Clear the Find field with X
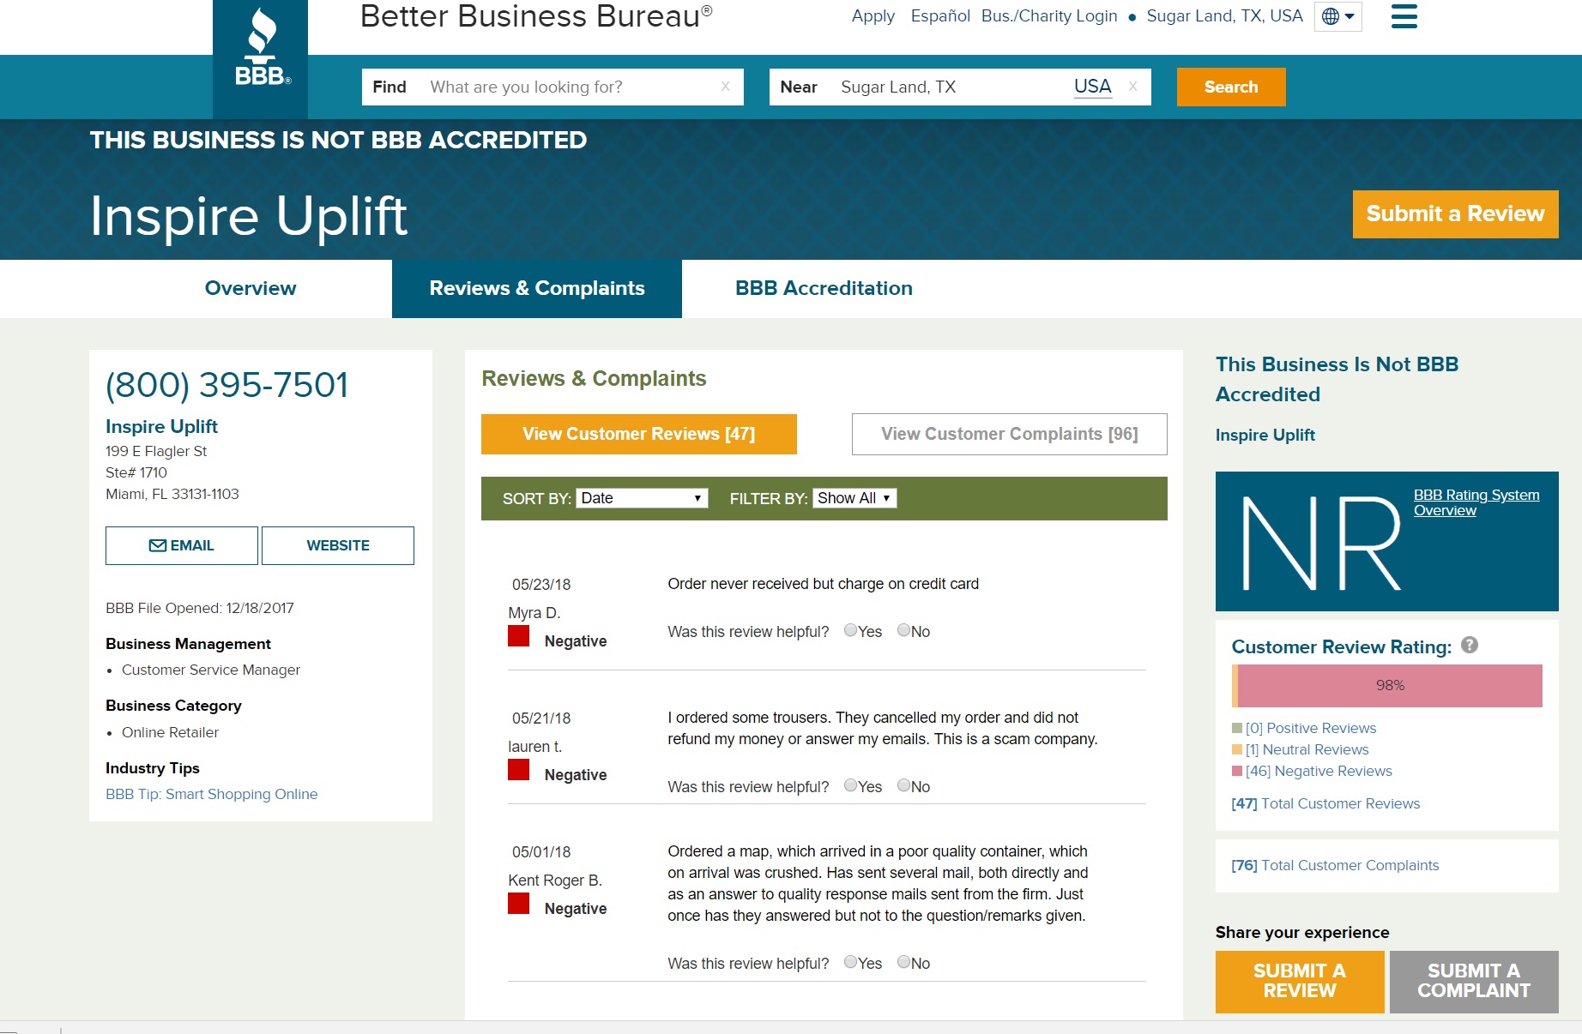 (726, 87)
